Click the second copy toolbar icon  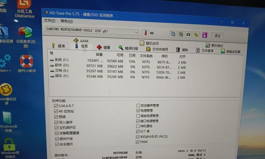pyautogui.click(x=180, y=34)
